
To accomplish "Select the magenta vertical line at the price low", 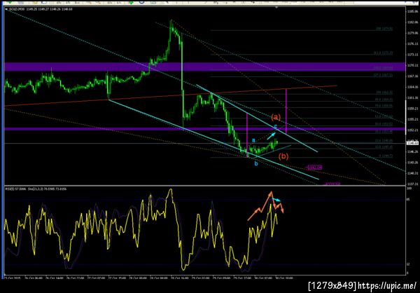I will 247,135.
